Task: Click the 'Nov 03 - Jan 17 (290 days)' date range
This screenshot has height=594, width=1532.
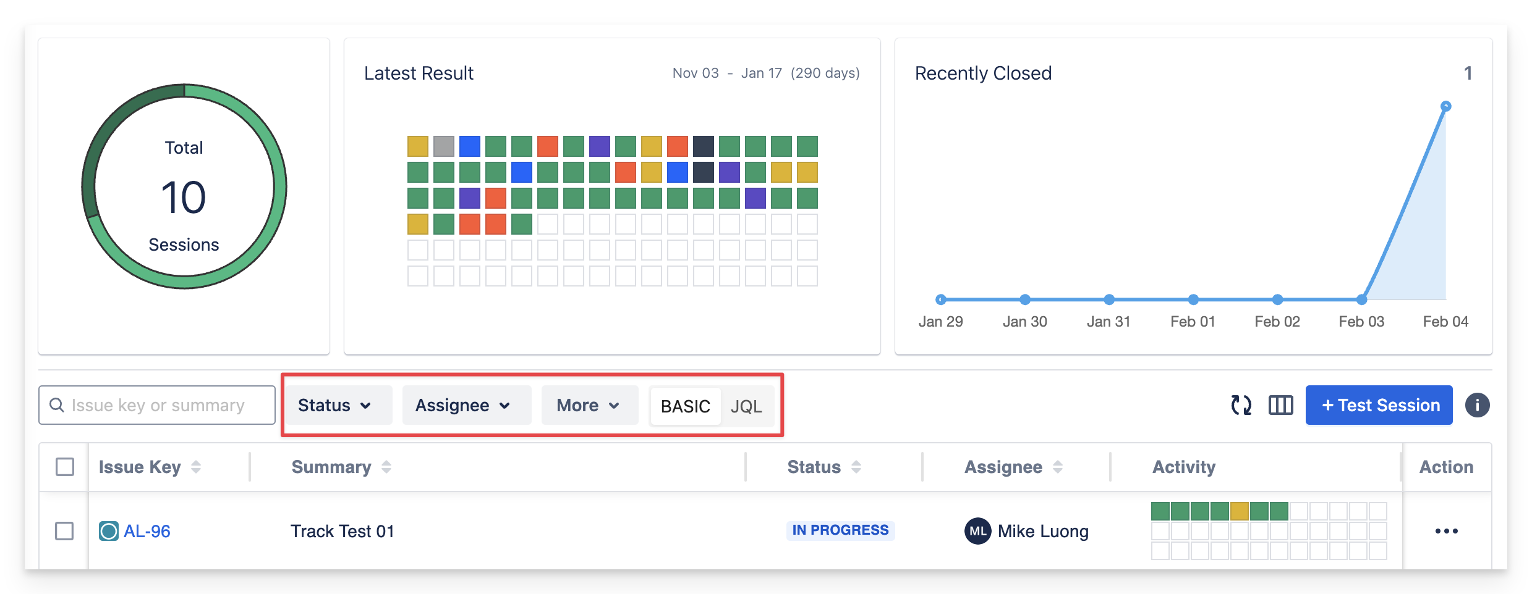Action: 766,73
